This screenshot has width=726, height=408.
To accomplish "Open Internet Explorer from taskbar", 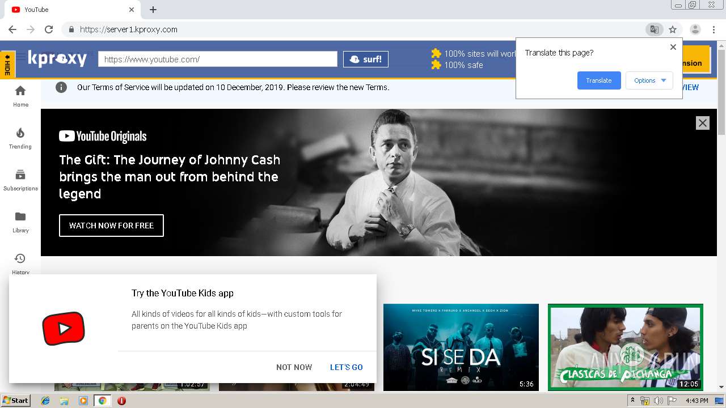I will click(x=45, y=401).
